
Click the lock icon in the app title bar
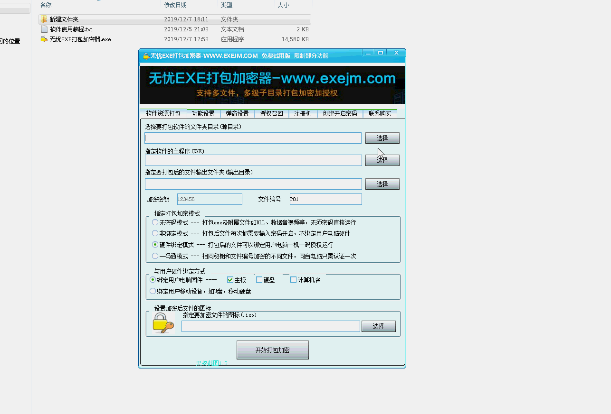tap(146, 56)
